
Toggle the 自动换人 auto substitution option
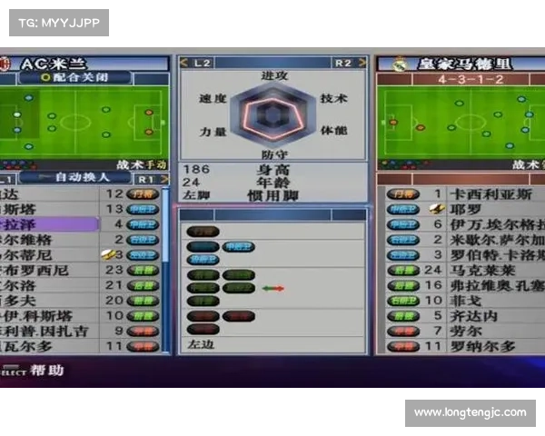pos(80,178)
